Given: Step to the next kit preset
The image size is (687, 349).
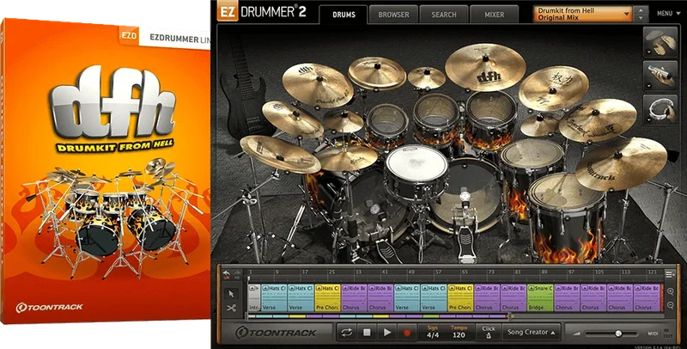Looking at the screenshot, I should [641, 18].
